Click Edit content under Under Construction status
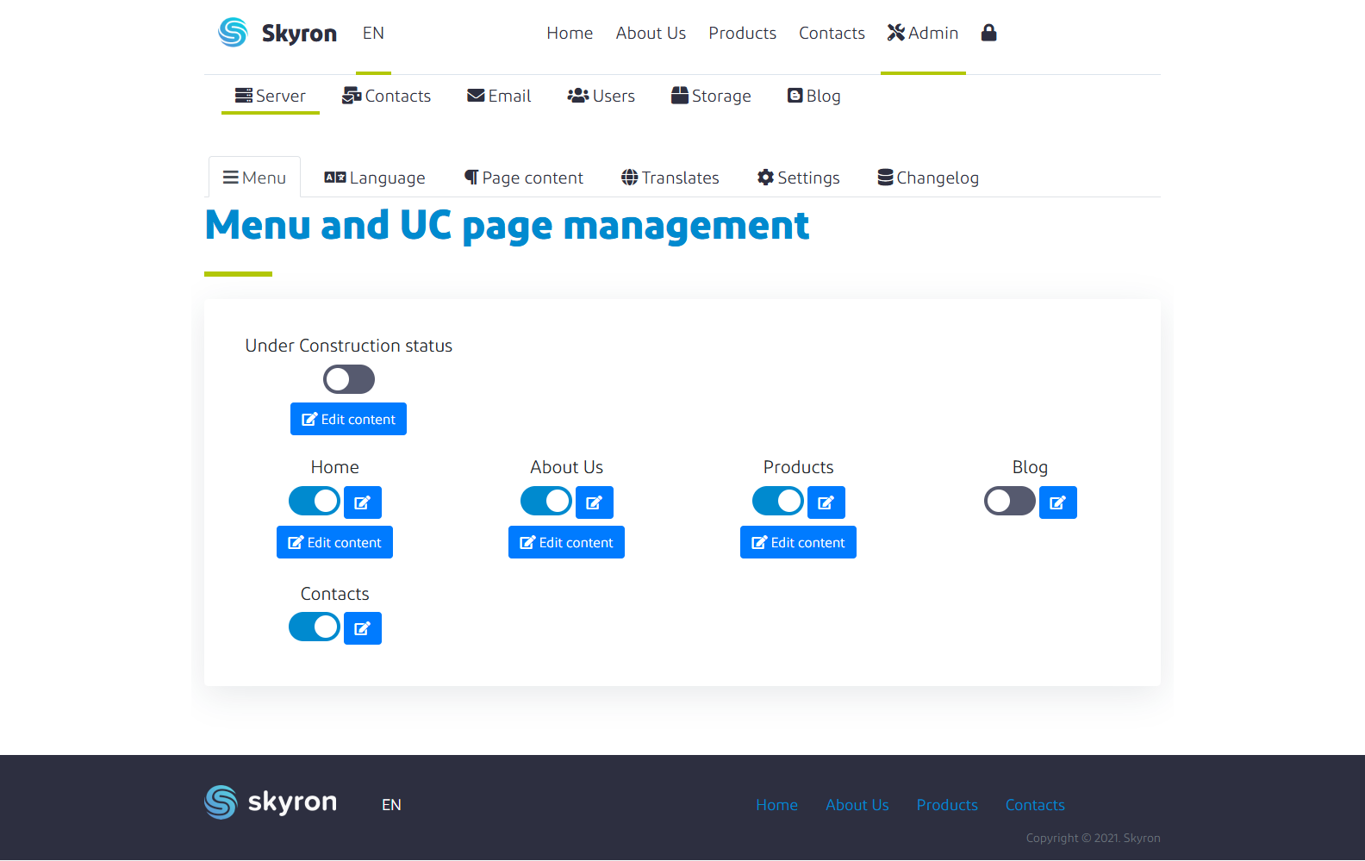Screen dimensions: 1365x861 (348, 419)
